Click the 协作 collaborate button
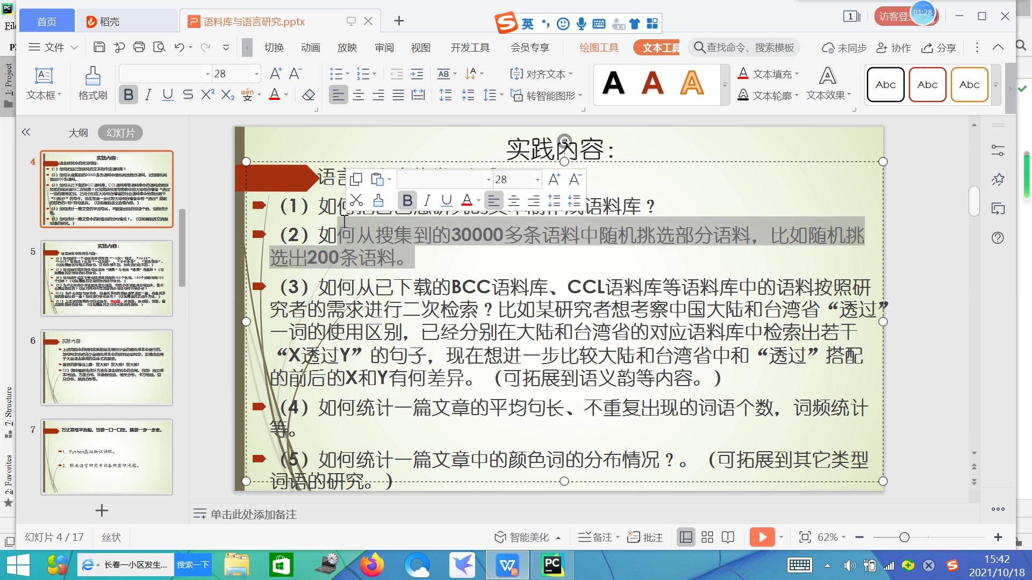 coord(893,48)
